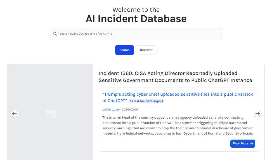Screen dimensions: 272x160
Task: Click the 2026-02-01 report date
Action: [x=130, y=110]
